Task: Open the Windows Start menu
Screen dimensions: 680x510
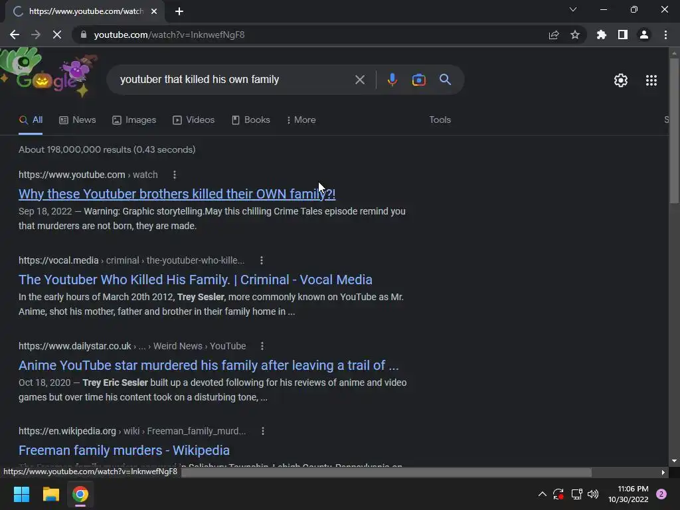Action: pos(21,494)
